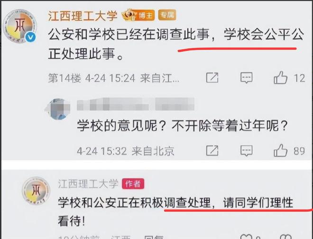313x239 pixels.
Task: Click the comment text 学校的意见呢？不开除等着过年呢？
Action: 182,126
